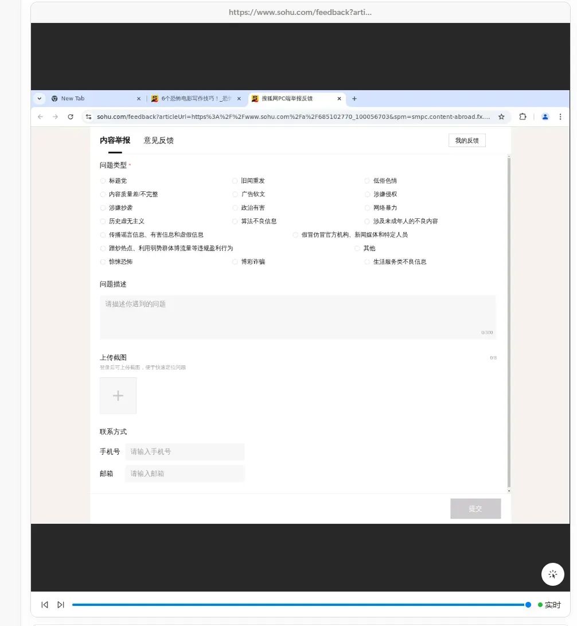Click the skip-to-start playback icon
This screenshot has height=626, width=577.
pos(44,604)
